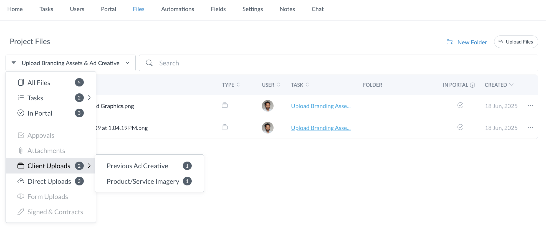Screen dimensions: 546x245
Task: Click the search magnifier icon
Action: point(149,63)
